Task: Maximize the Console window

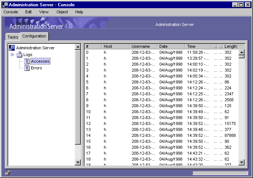Action: click(x=241, y=5)
